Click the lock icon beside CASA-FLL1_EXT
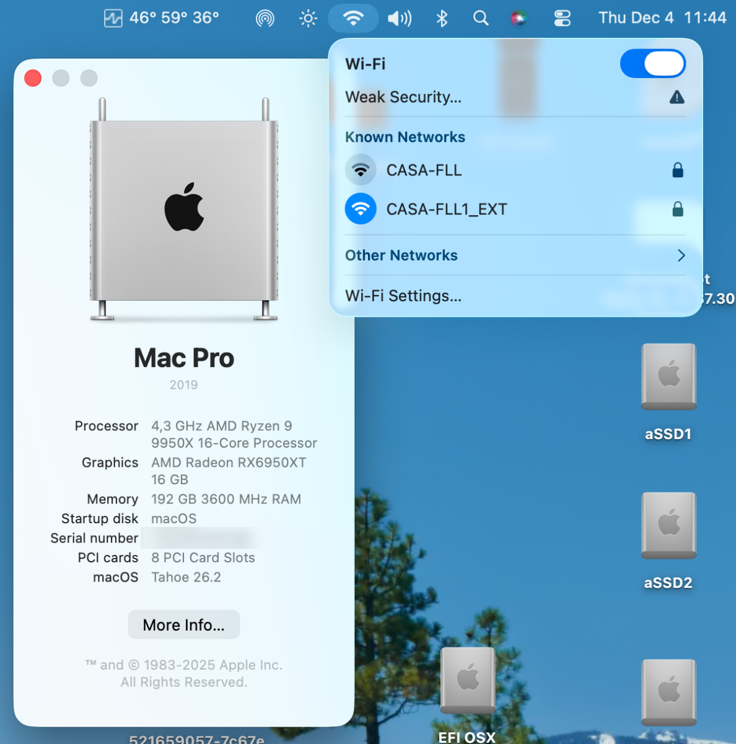The height and width of the screenshot is (744, 736). click(678, 209)
